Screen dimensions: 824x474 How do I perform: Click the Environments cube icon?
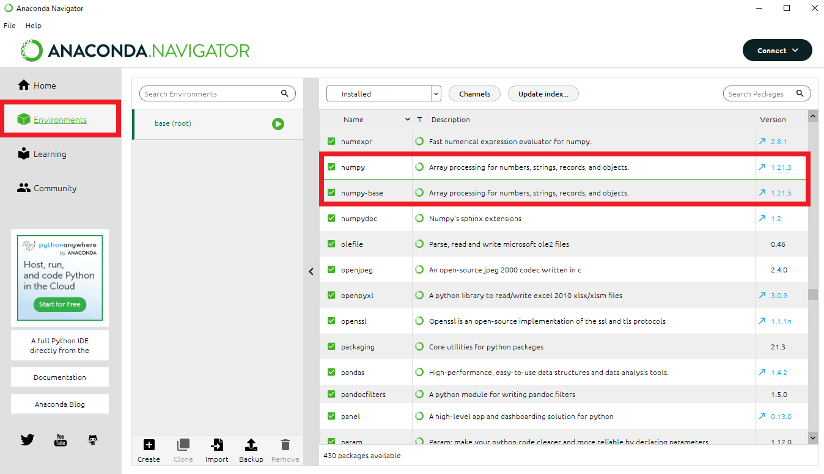24,120
